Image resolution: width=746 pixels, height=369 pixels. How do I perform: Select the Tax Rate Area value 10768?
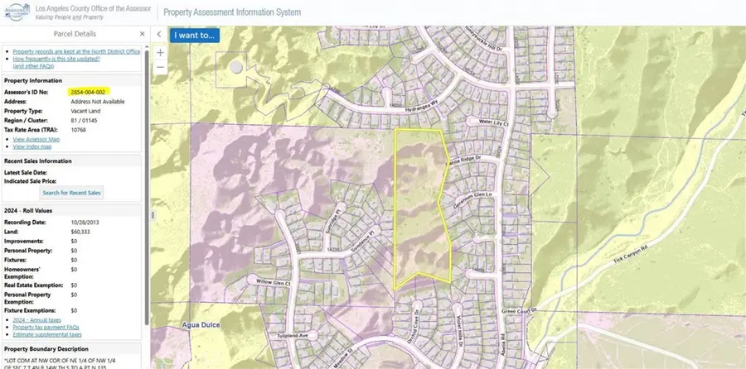point(79,130)
